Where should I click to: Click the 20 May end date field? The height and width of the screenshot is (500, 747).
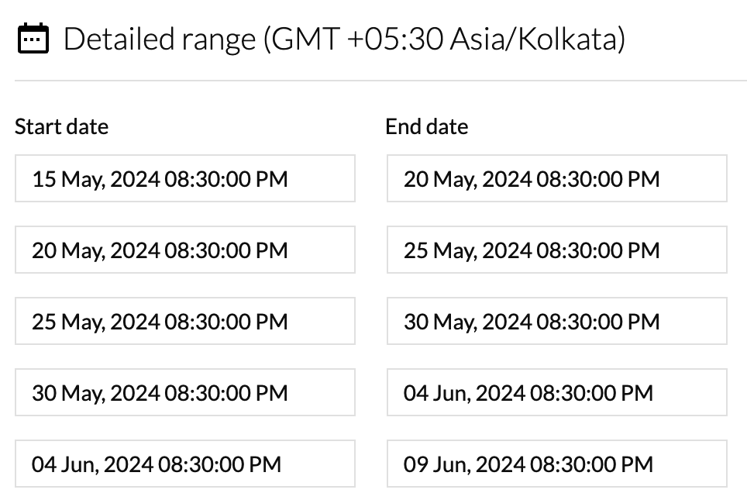[556, 179]
